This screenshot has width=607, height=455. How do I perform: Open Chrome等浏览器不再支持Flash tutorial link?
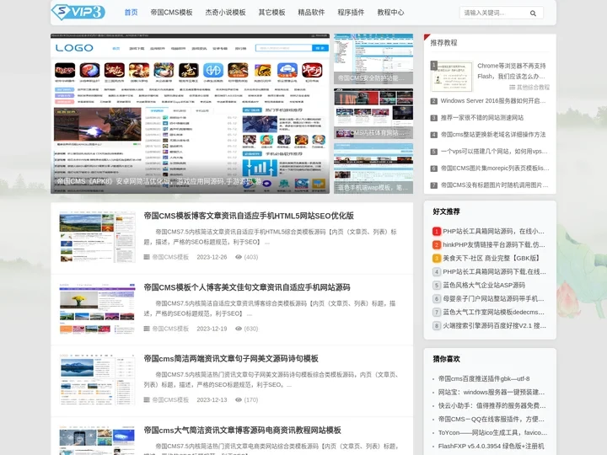(512, 71)
